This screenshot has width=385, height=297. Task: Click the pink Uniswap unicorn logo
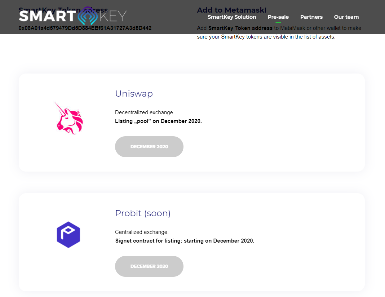[69, 118]
